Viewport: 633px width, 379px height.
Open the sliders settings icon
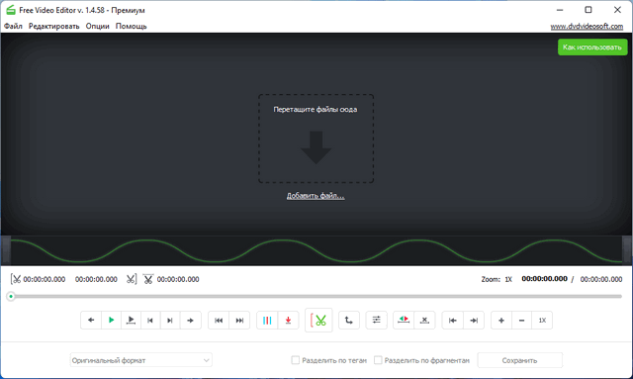coord(376,320)
